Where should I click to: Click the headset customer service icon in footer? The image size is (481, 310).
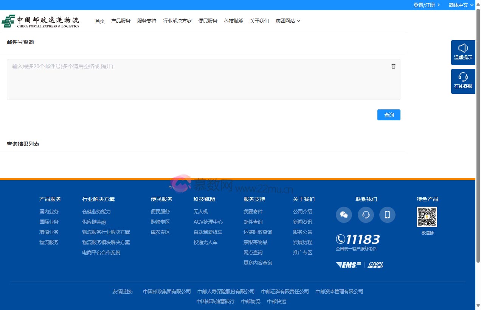pyautogui.click(x=366, y=215)
